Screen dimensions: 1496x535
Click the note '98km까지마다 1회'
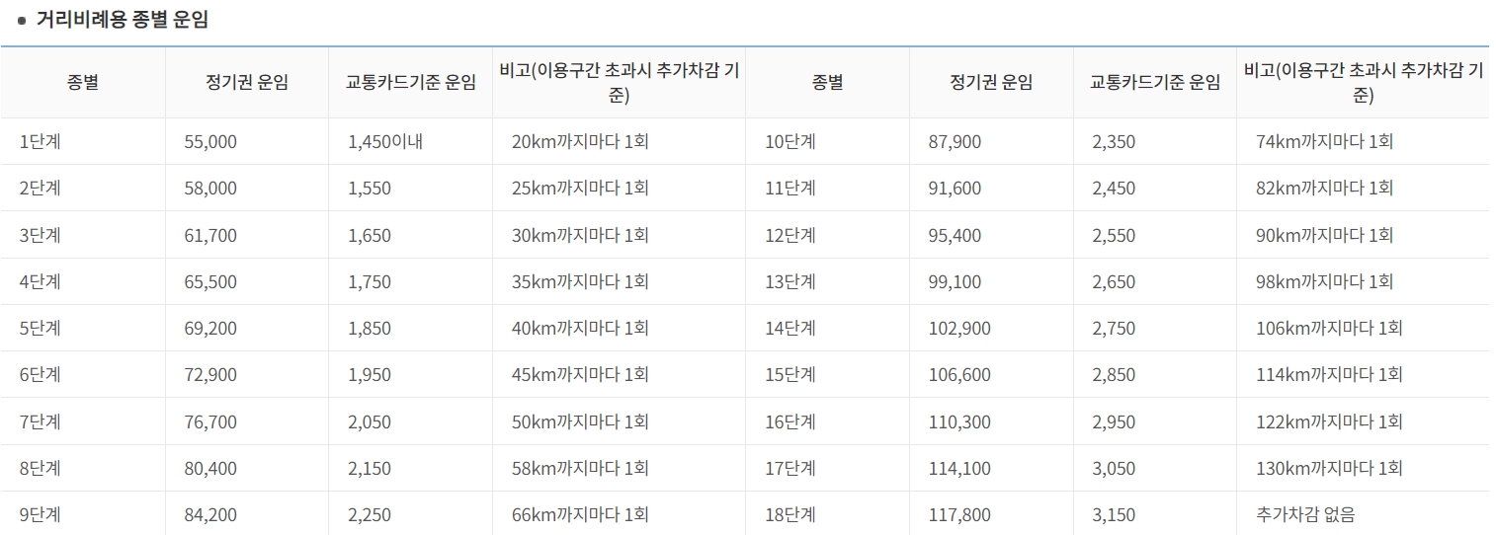coord(1325,281)
